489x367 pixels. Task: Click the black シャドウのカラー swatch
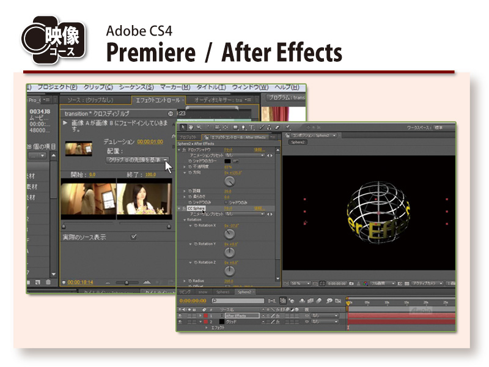tap(227, 161)
